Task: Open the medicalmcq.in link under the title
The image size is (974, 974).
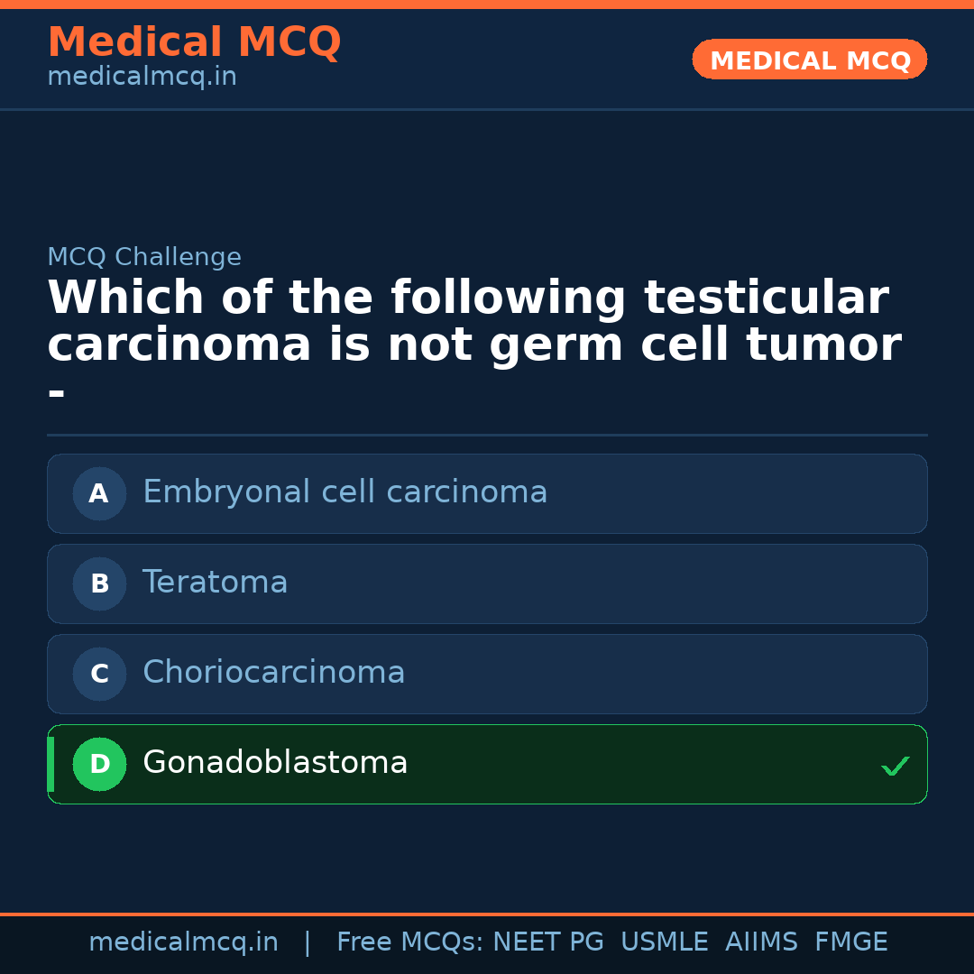Action: (x=142, y=78)
